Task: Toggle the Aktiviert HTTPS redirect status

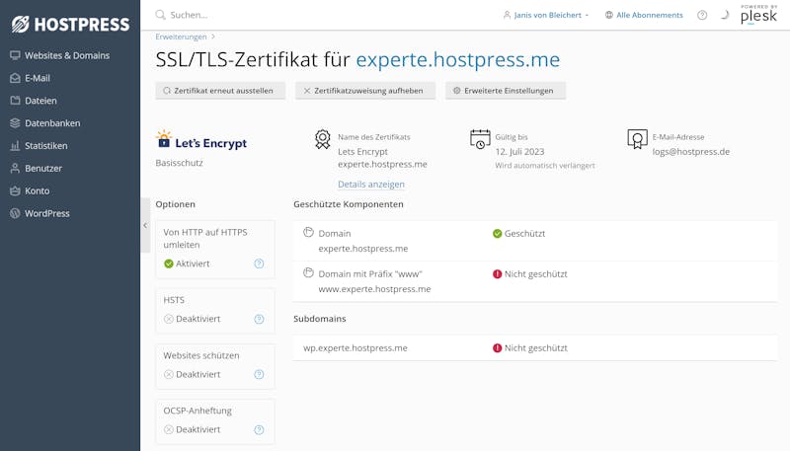Action: point(187,263)
